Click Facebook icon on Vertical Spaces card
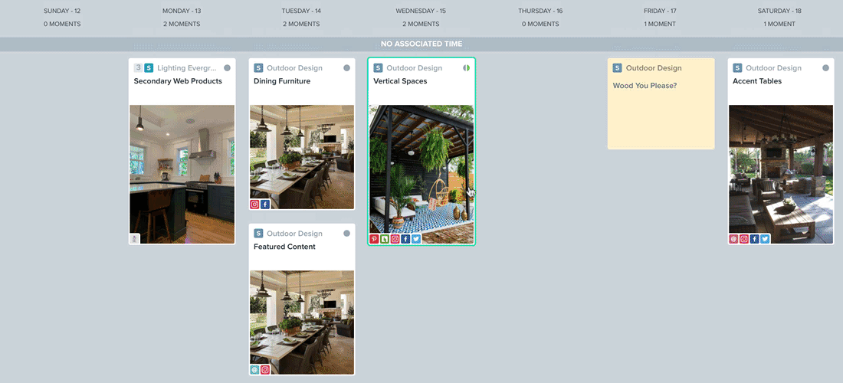This screenshot has height=383, width=843. point(405,239)
